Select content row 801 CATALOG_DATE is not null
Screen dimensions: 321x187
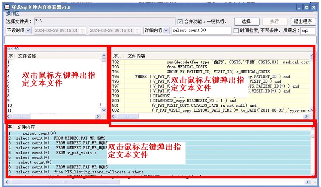[x=211, y=105]
